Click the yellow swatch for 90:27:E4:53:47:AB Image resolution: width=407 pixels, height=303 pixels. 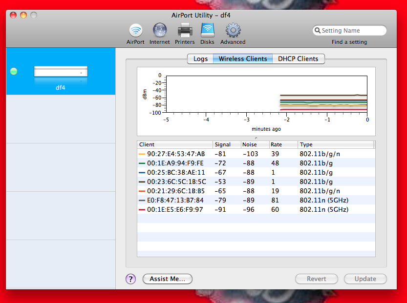tap(142, 154)
